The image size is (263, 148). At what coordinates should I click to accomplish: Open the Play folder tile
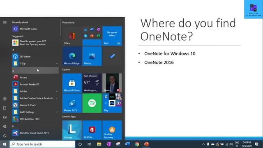(x=112, y=103)
